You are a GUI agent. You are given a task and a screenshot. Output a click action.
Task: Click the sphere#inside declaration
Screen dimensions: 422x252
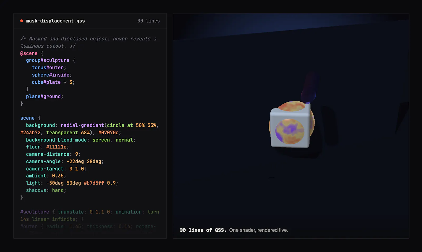[x=52, y=75]
